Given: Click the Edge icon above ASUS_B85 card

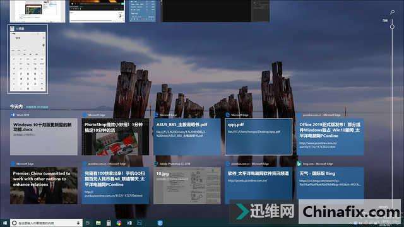Looking at the screenshot, I should point(156,115).
